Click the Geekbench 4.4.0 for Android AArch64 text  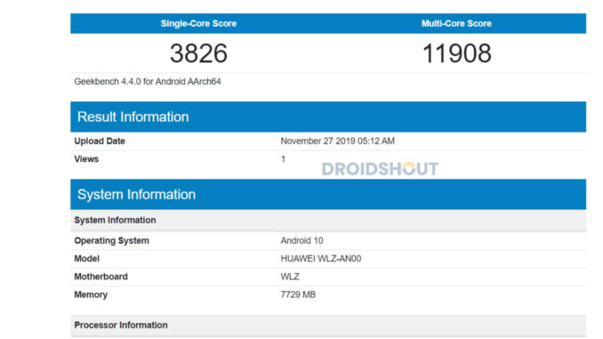click(x=148, y=82)
